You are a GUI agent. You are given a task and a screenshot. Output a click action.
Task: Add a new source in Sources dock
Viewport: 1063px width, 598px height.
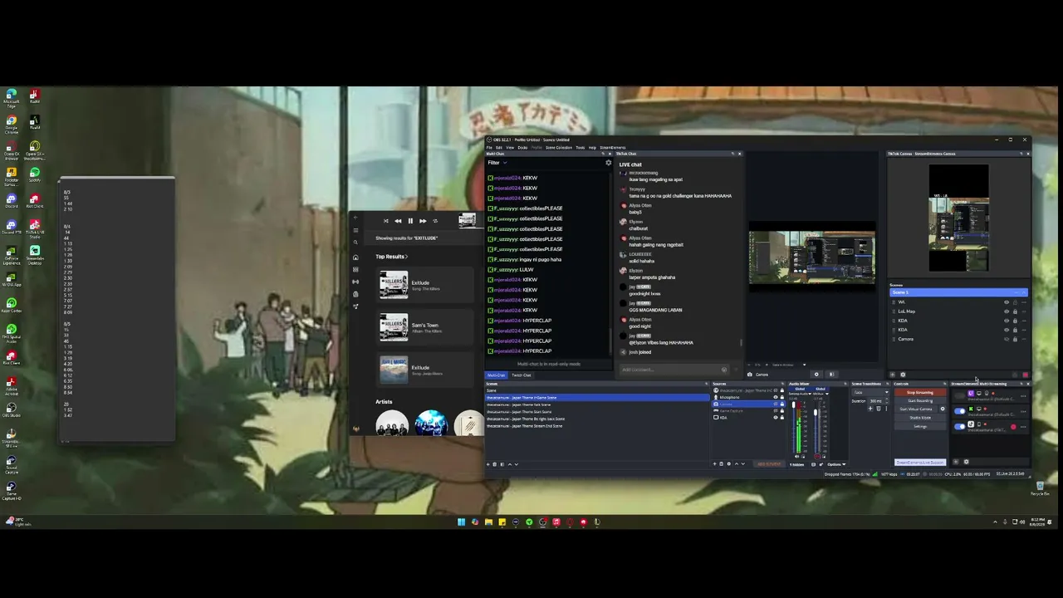[715, 464]
